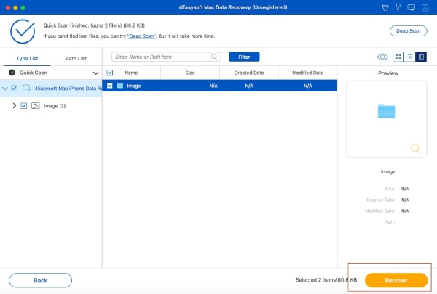Sort by Created Date column header
The height and width of the screenshot is (294, 437).
(249, 73)
